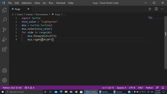Open Problems via errors and warnings count
This screenshot has height=94, width=167.
[x=29, y=88]
